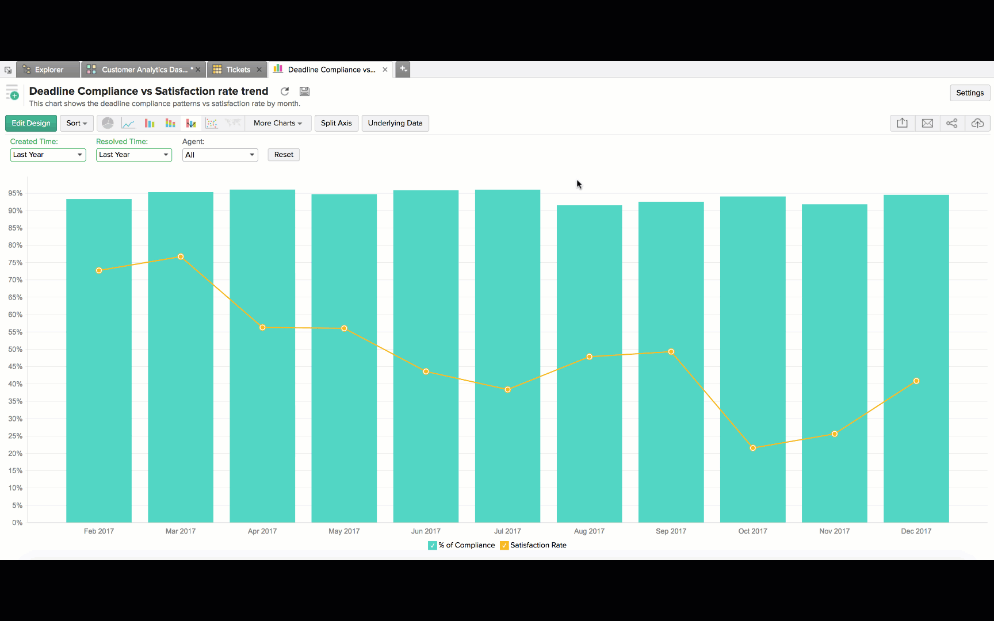Open the Customer Analytics Dashboard tab
Image resolution: width=994 pixels, height=621 pixels.
click(144, 70)
